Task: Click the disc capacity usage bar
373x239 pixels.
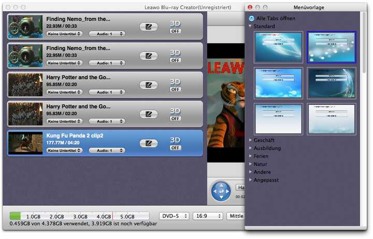Action: (79, 216)
